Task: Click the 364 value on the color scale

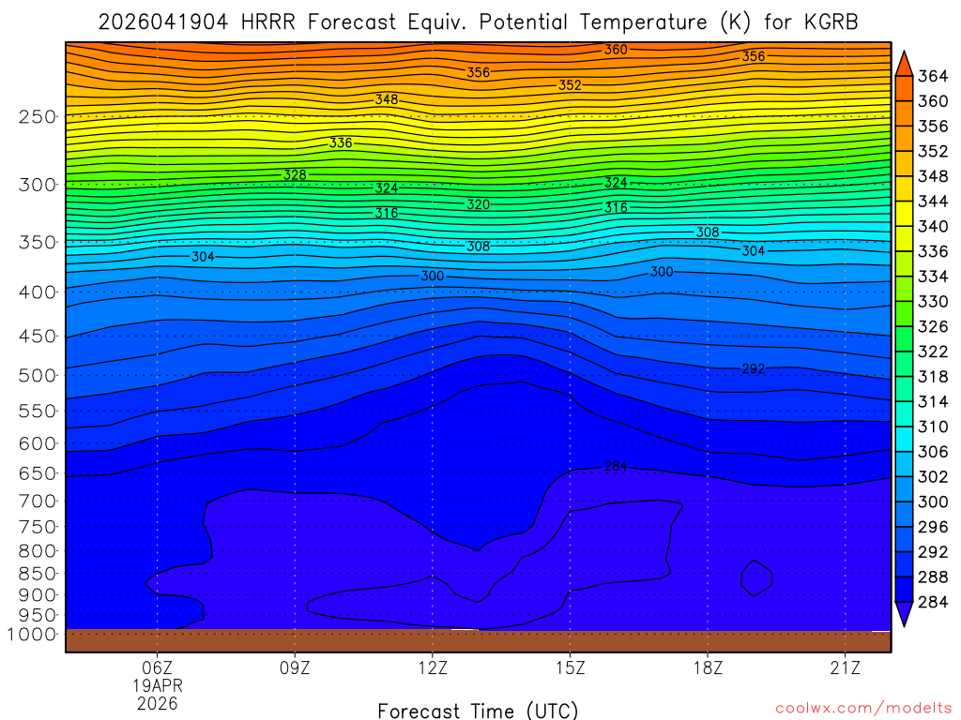Action: click(x=933, y=76)
